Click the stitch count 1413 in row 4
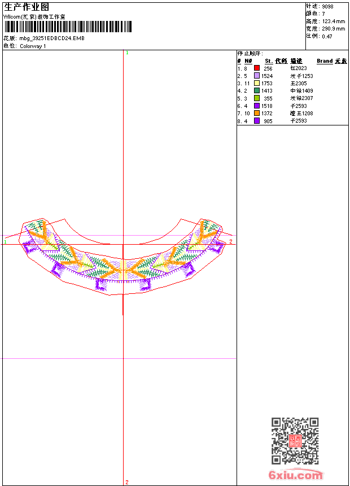The width and height of the screenshot is (350, 486). point(267,91)
